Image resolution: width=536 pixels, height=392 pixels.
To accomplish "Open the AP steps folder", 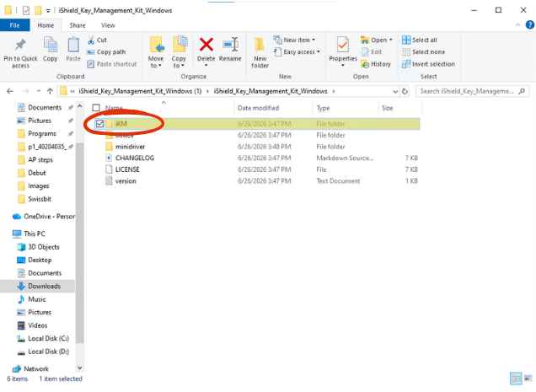I will (x=40, y=159).
